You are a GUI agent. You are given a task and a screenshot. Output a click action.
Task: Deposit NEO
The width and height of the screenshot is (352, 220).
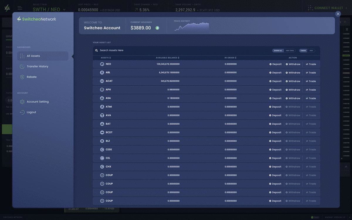275,64
